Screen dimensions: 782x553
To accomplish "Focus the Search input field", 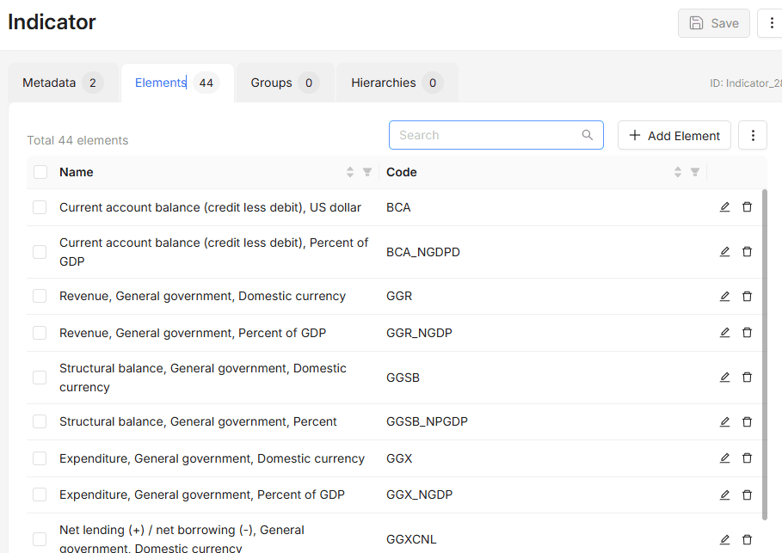I will 496,135.
